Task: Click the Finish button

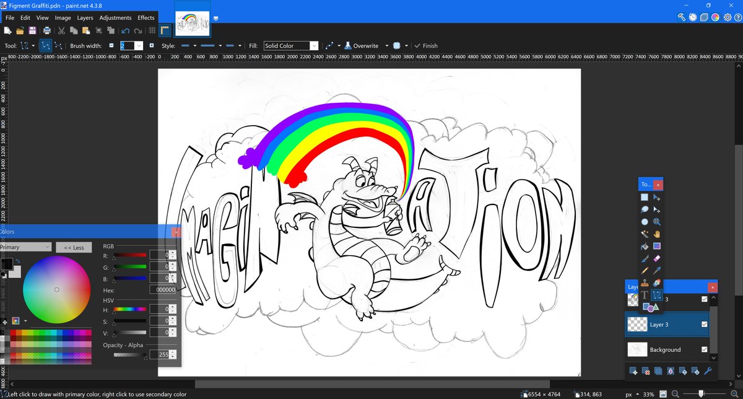Action: coord(426,45)
